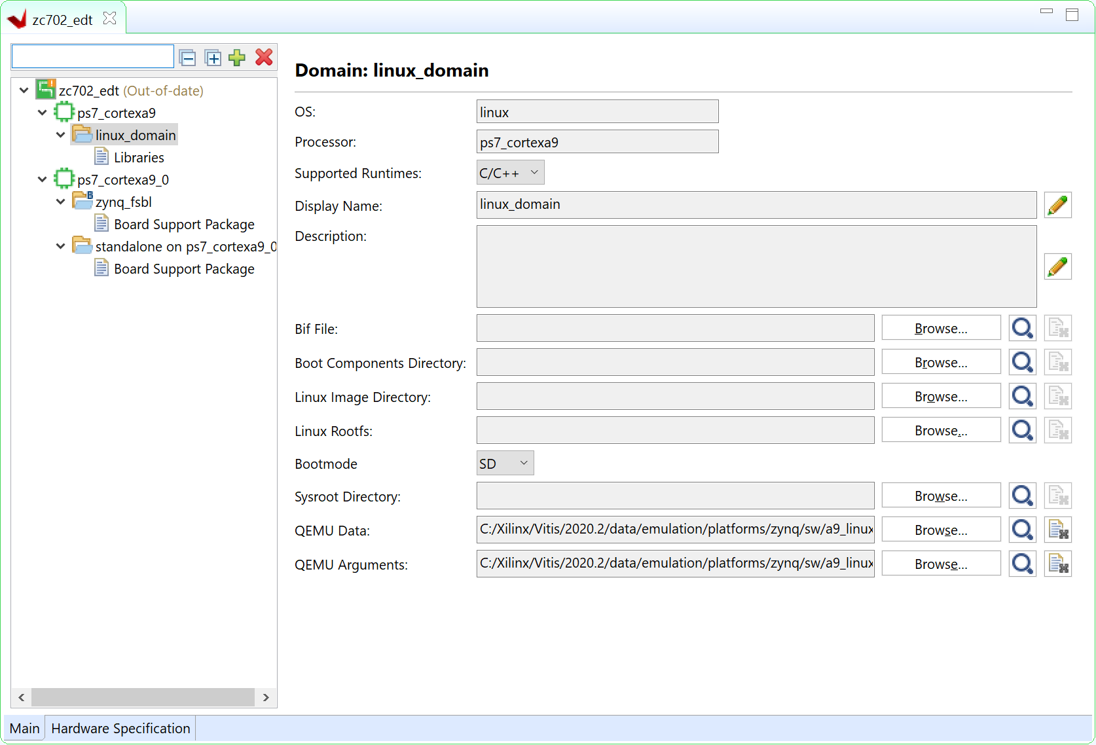The width and height of the screenshot is (1096, 745).
Task: Click the tree filter search field
Action: [x=93, y=57]
